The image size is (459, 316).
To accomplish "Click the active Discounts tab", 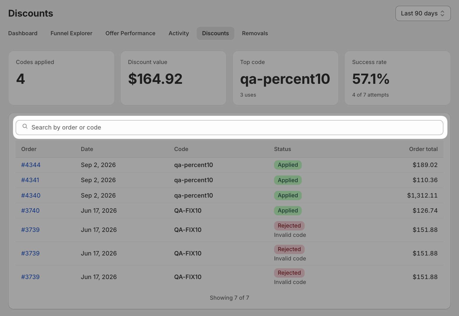I will tap(216, 33).
